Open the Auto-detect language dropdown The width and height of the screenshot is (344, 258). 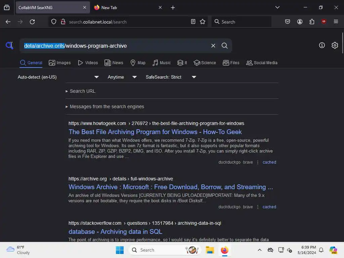tap(58, 77)
